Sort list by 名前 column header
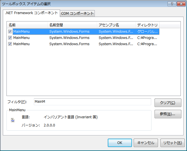The width and height of the screenshot is (187, 151). pos(27,25)
